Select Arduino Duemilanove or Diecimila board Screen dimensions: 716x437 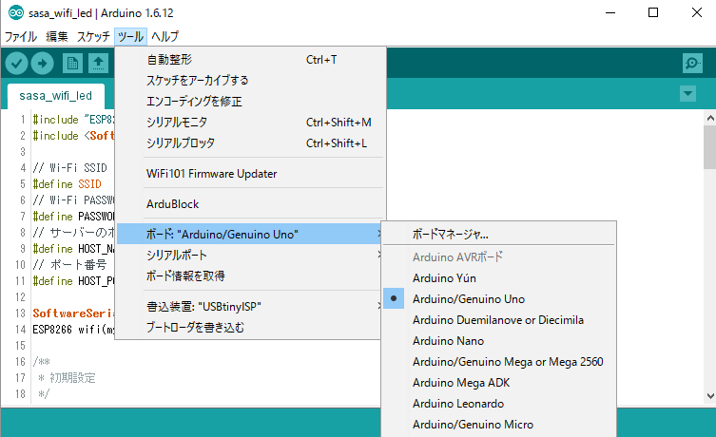[498, 320]
